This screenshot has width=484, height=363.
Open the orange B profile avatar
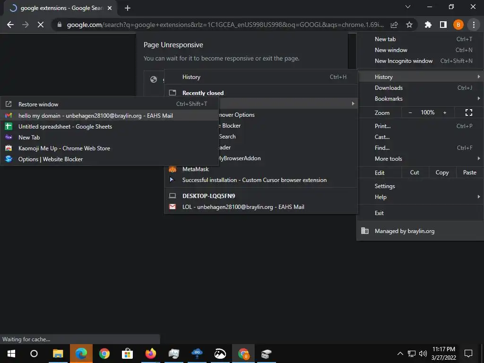pyautogui.click(x=458, y=25)
